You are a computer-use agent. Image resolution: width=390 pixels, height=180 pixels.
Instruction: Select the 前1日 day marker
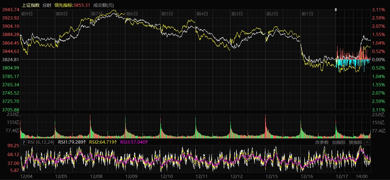[307, 14]
